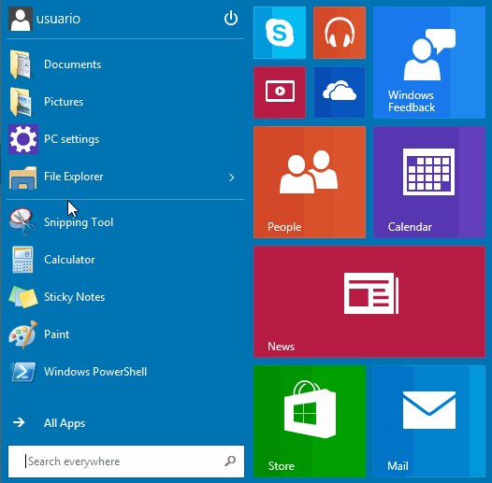This screenshot has width=492, height=483.
Task: Open the Windows Feedback tile
Action: click(429, 63)
